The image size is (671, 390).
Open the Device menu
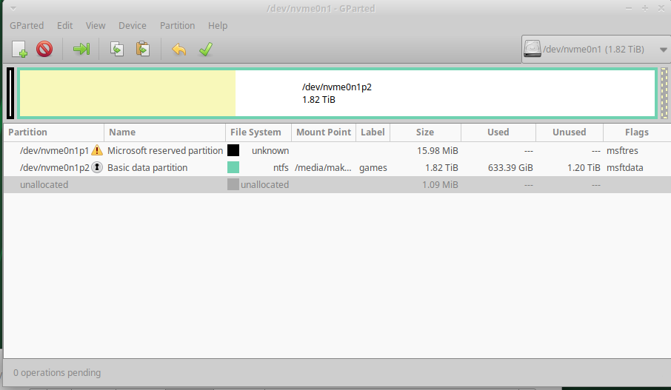(x=133, y=26)
